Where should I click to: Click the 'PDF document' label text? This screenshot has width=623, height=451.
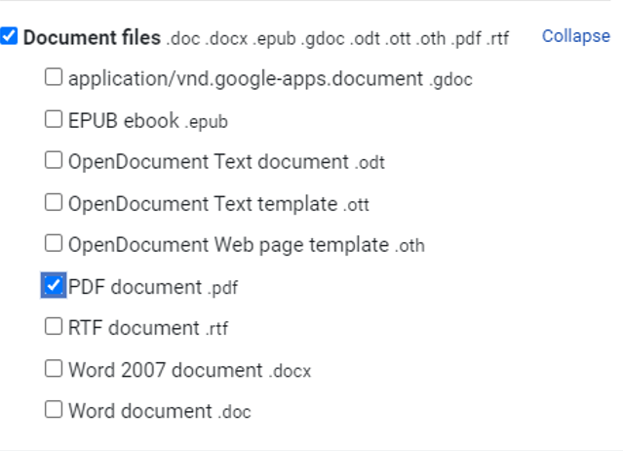(x=135, y=287)
